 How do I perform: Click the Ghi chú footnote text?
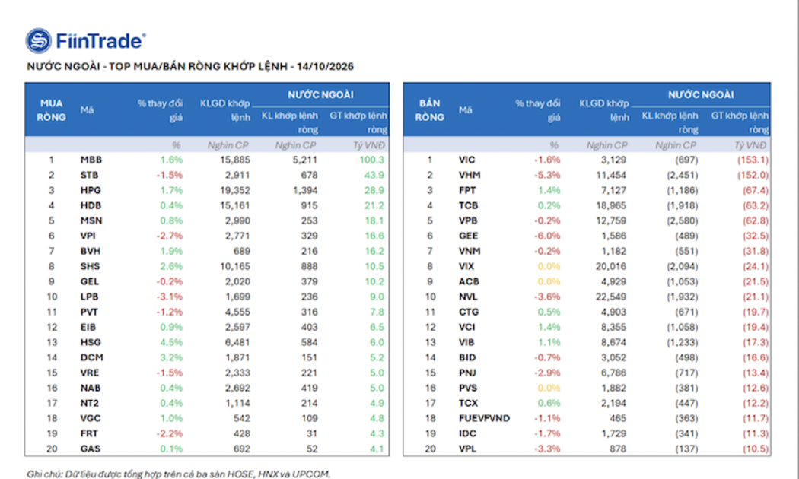[x=179, y=474]
